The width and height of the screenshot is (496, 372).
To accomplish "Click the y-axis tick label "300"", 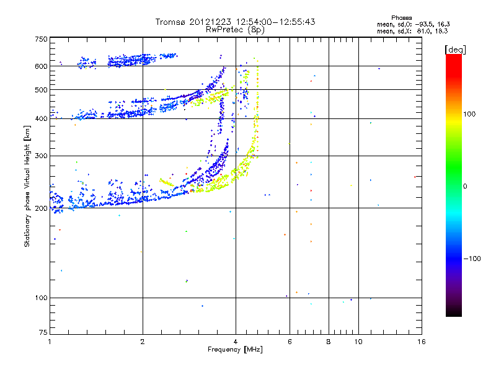I will coord(42,156).
